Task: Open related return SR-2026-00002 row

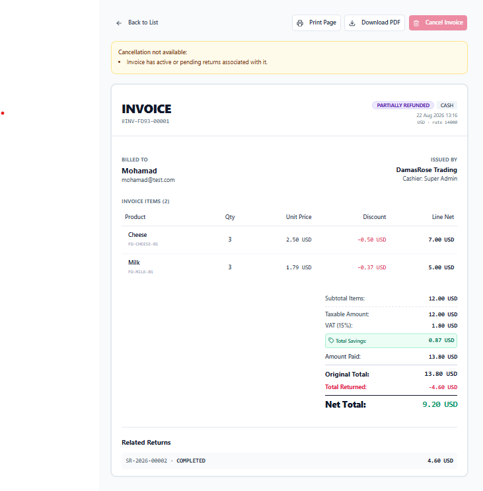Action: pos(289,461)
